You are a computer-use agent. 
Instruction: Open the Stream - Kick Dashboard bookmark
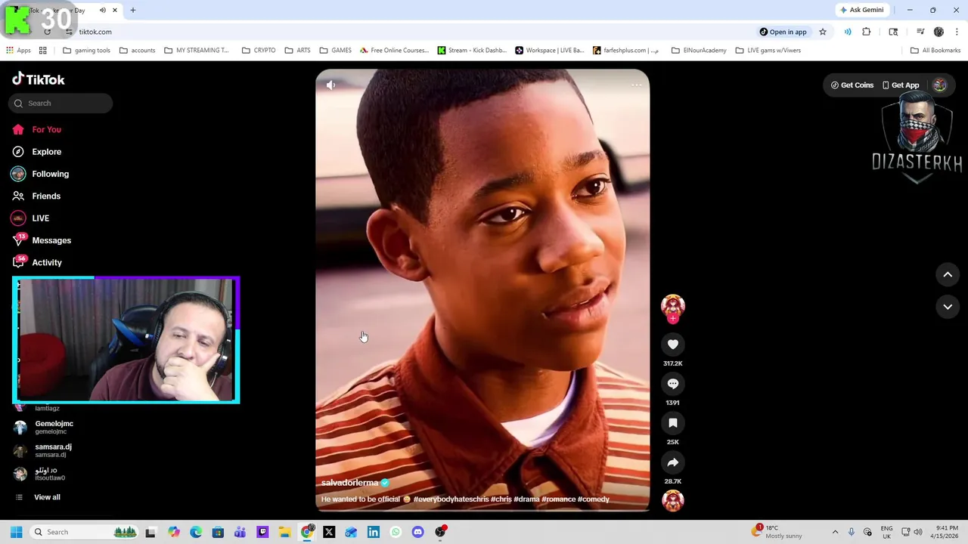coord(472,51)
